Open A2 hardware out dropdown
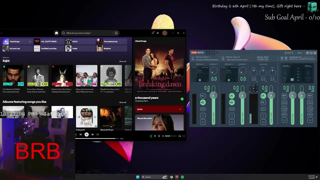320x180 pixels. [x=286, y=58]
